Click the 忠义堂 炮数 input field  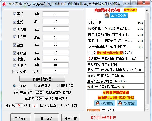coord(55,71)
